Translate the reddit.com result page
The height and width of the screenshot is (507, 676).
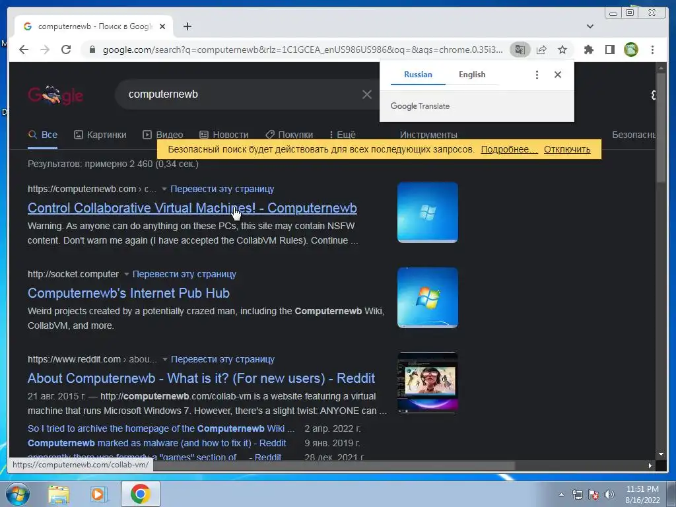(222, 359)
